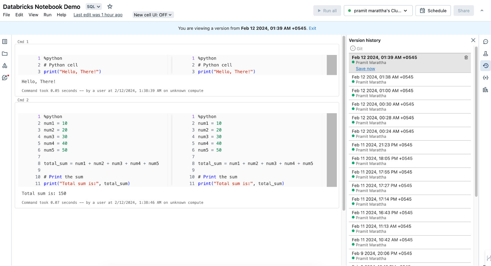The height and width of the screenshot is (266, 491).
Task: Open the Schedule dialog
Action: [x=433, y=10]
